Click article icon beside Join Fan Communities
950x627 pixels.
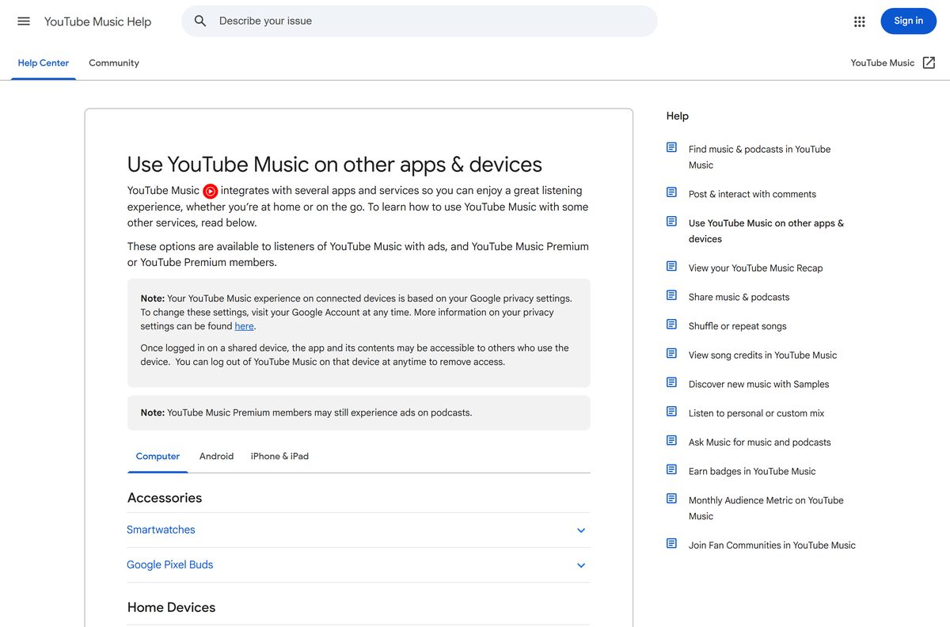[671, 543]
